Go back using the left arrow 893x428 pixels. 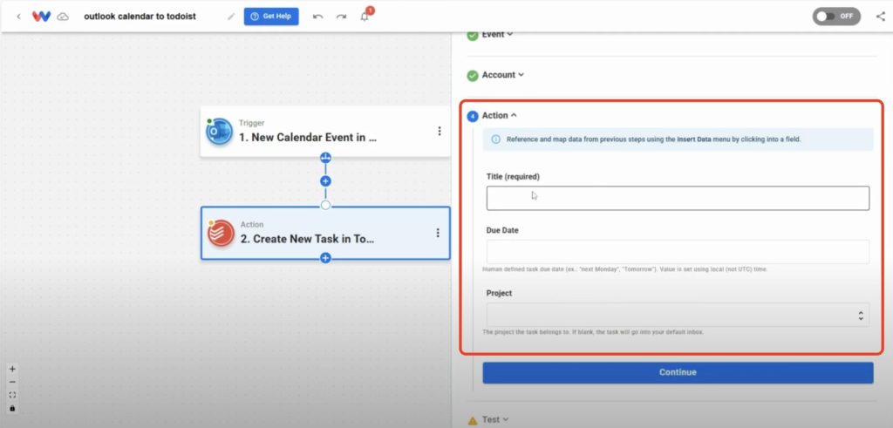[x=19, y=17]
